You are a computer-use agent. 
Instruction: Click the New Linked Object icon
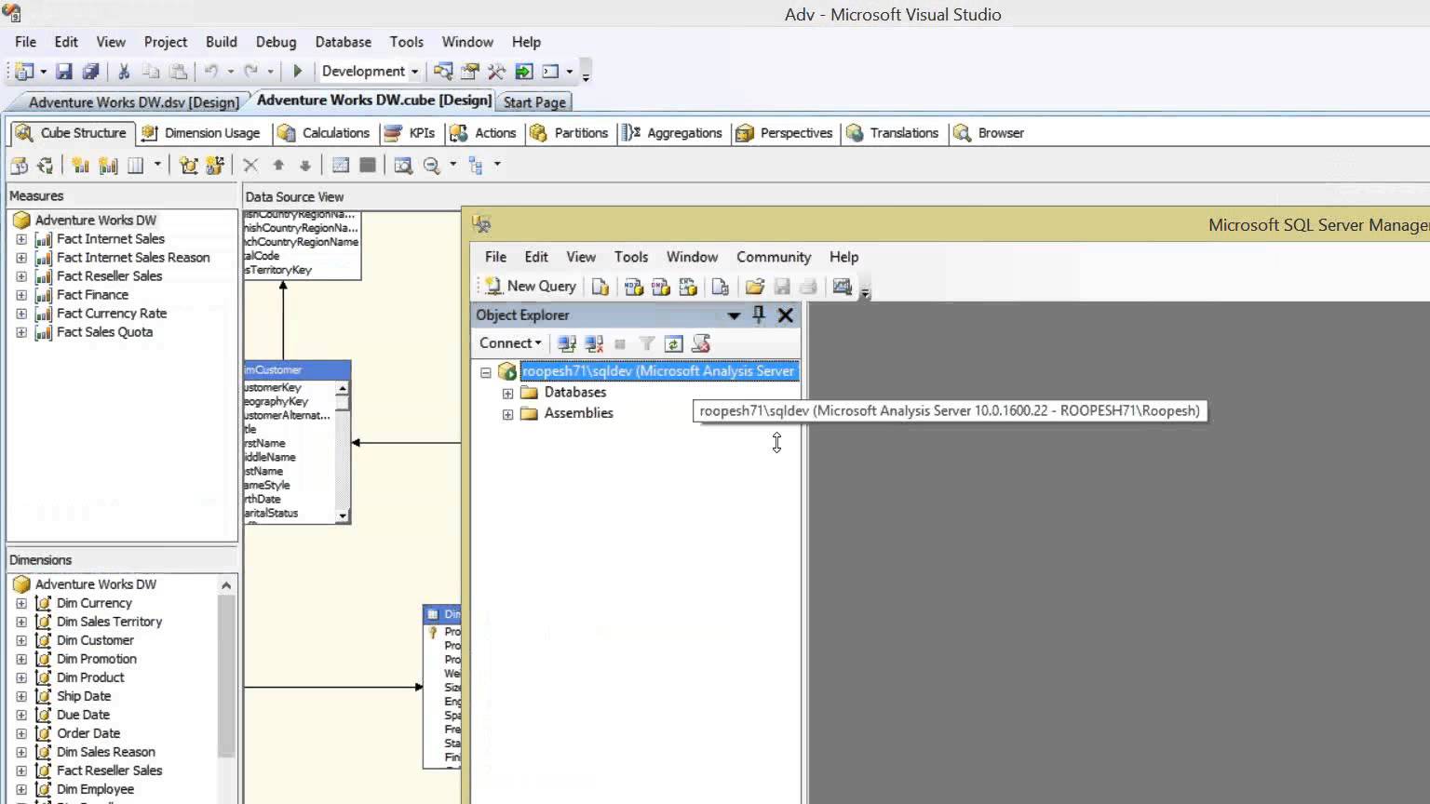point(215,165)
